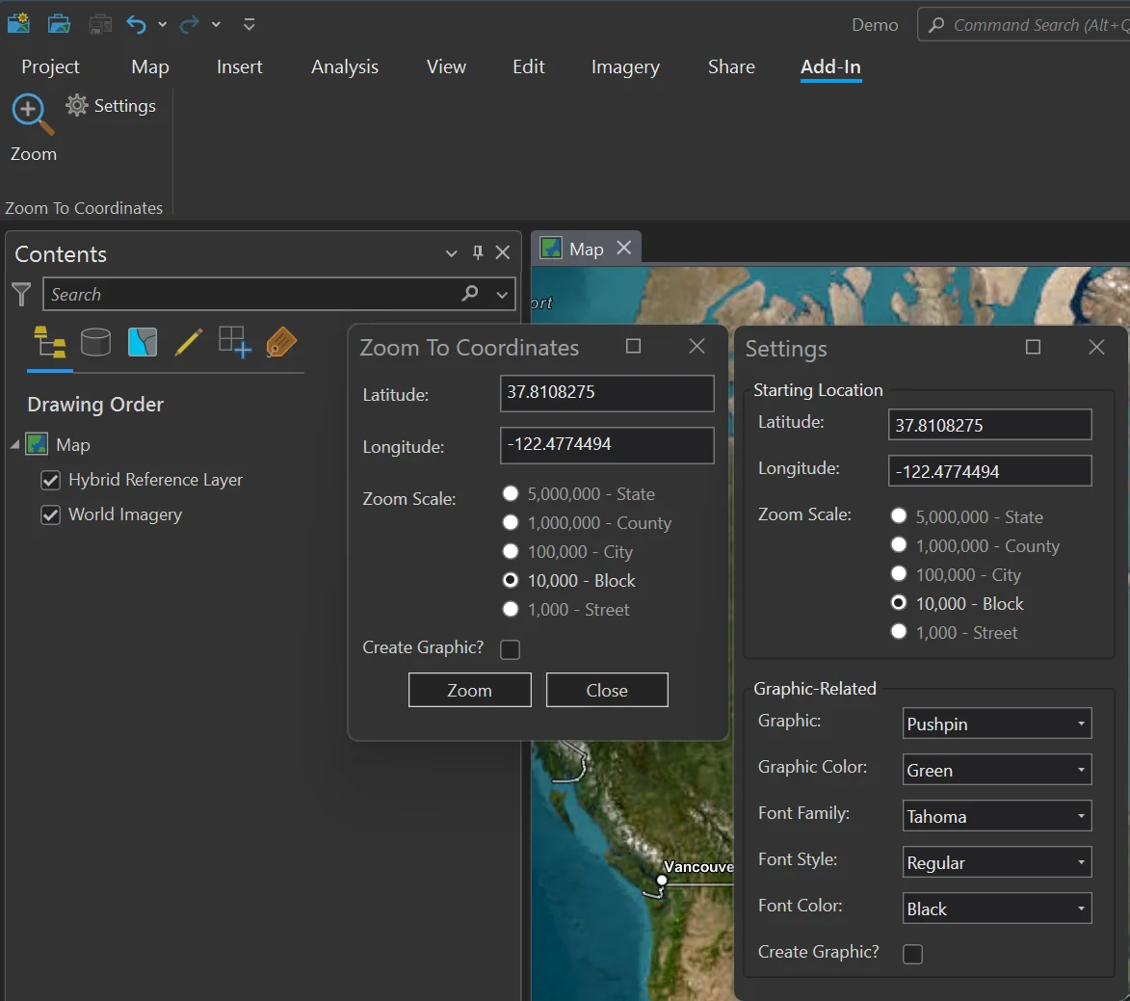Click inside the Latitude input field
Image resolution: width=1130 pixels, height=1001 pixels.
(606, 393)
